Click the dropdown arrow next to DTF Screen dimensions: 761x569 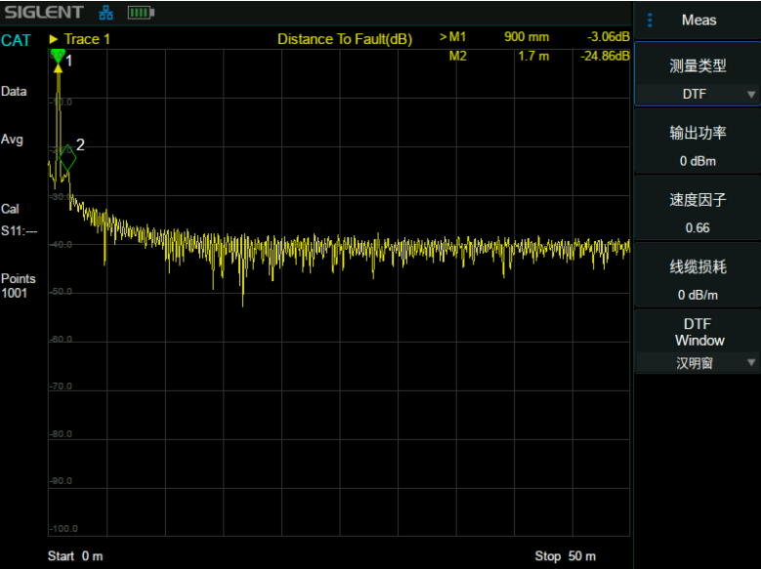pyautogui.click(x=750, y=95)
